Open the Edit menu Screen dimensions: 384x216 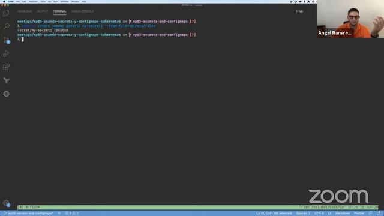tap(24, 2)
